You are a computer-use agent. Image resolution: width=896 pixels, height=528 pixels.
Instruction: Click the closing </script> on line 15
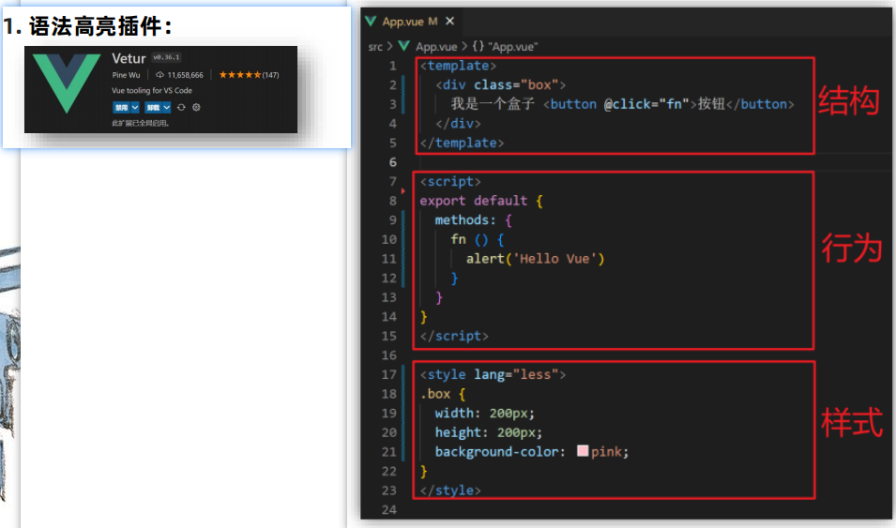(454, 336)
